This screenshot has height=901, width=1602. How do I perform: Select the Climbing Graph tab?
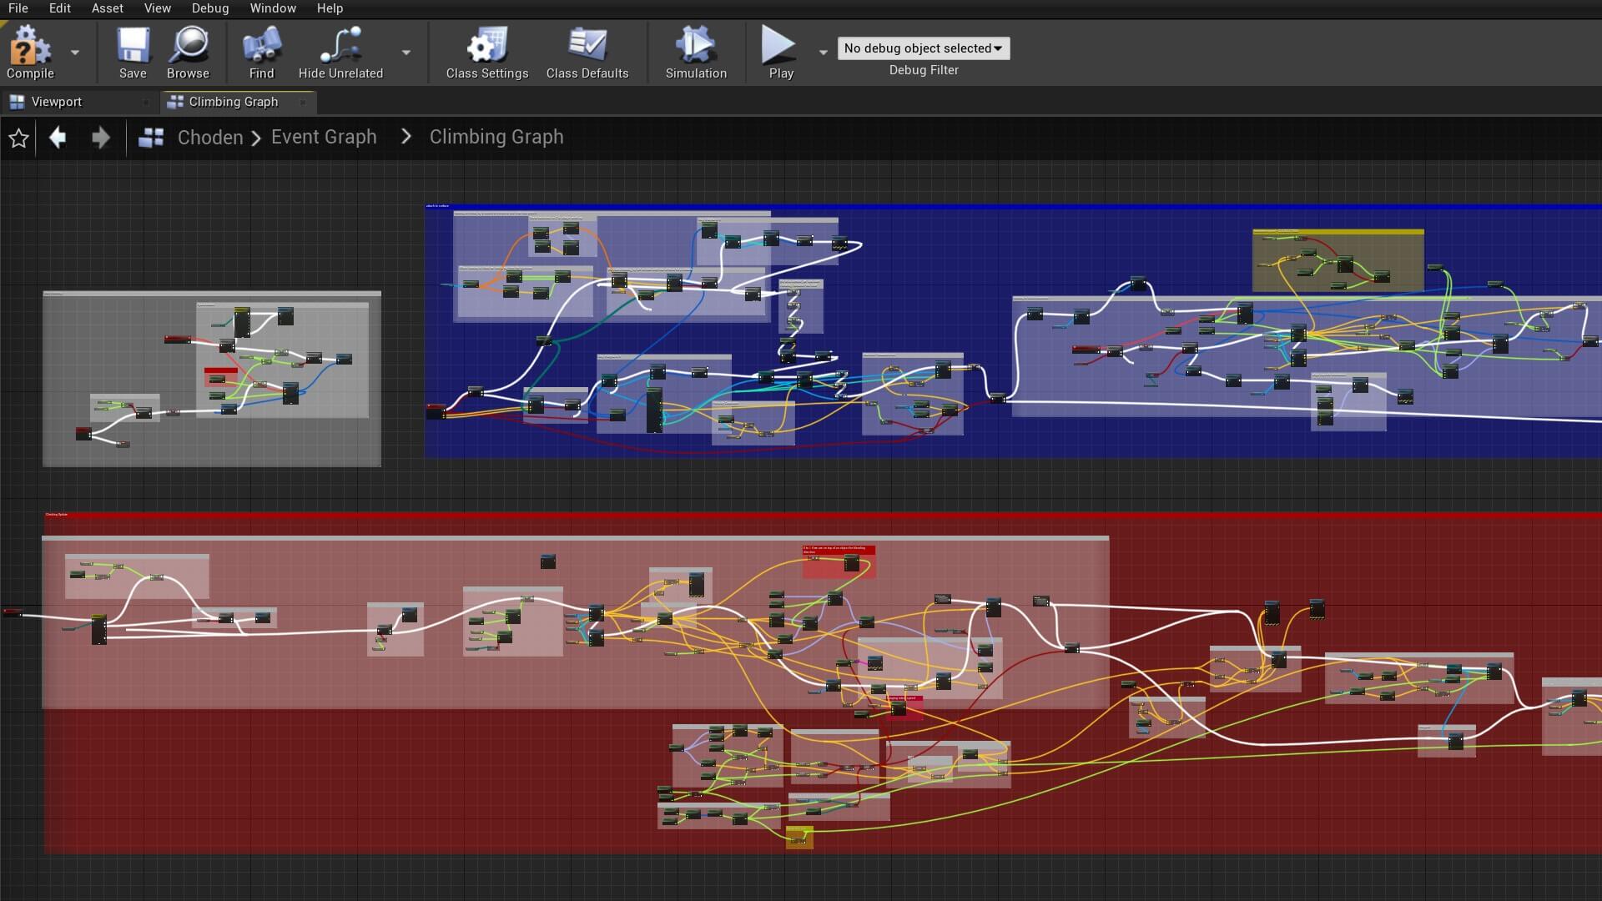click(233, 102)
